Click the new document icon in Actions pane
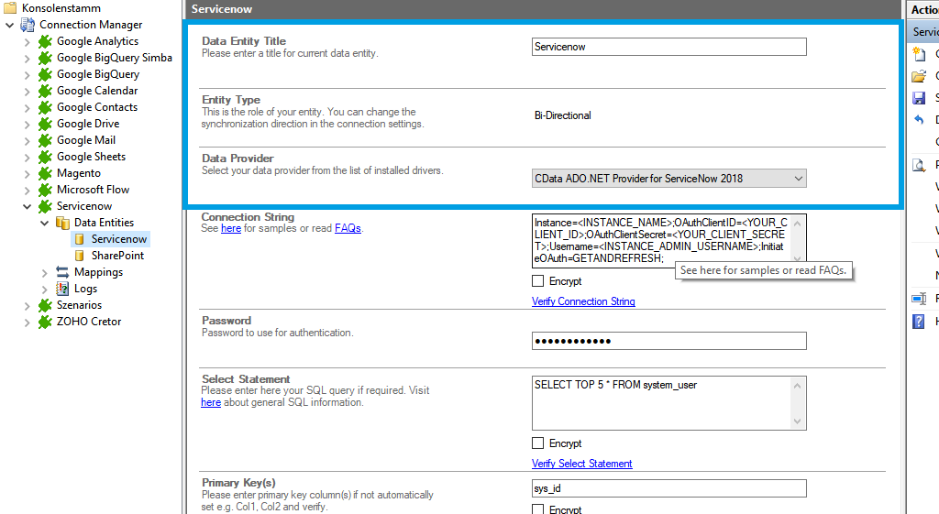This screenshot has width=939, height=514. click(919, 54)
